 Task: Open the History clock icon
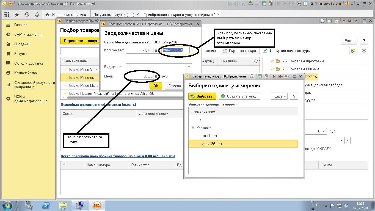(27, 15)
